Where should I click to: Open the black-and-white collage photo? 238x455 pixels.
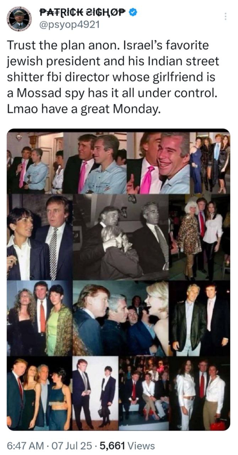coord(121,237)
